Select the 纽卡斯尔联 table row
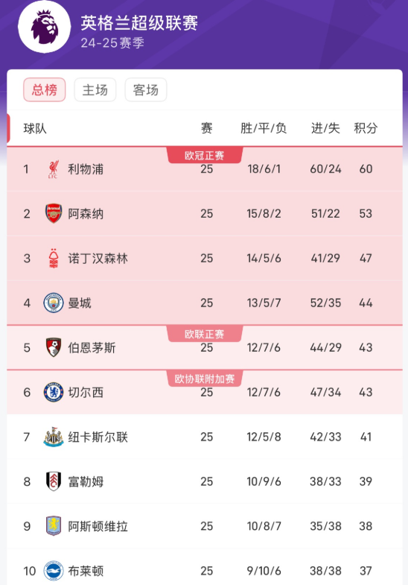The image size is (408, 585). [205, 437]
